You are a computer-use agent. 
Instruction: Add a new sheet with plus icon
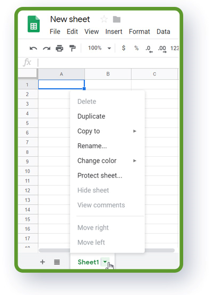(42, 262)
